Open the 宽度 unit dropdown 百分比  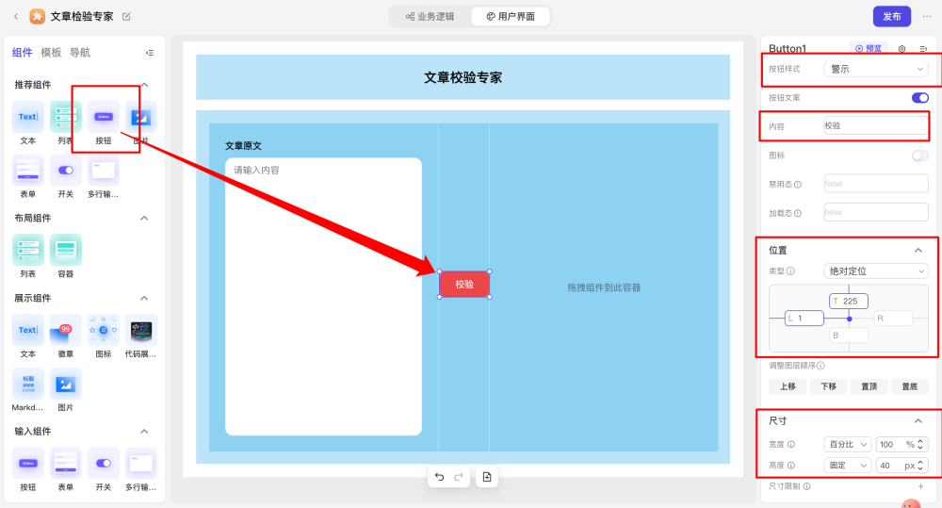click(x=848, y=444)
